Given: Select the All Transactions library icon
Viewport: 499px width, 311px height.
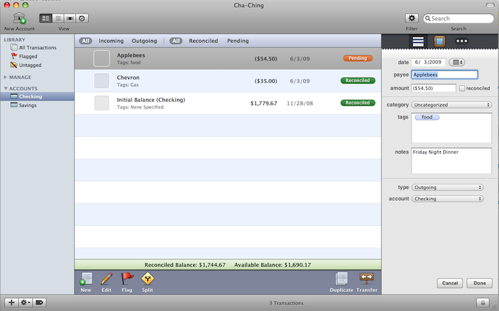Looking at the screenshot, I should [14, 47].
